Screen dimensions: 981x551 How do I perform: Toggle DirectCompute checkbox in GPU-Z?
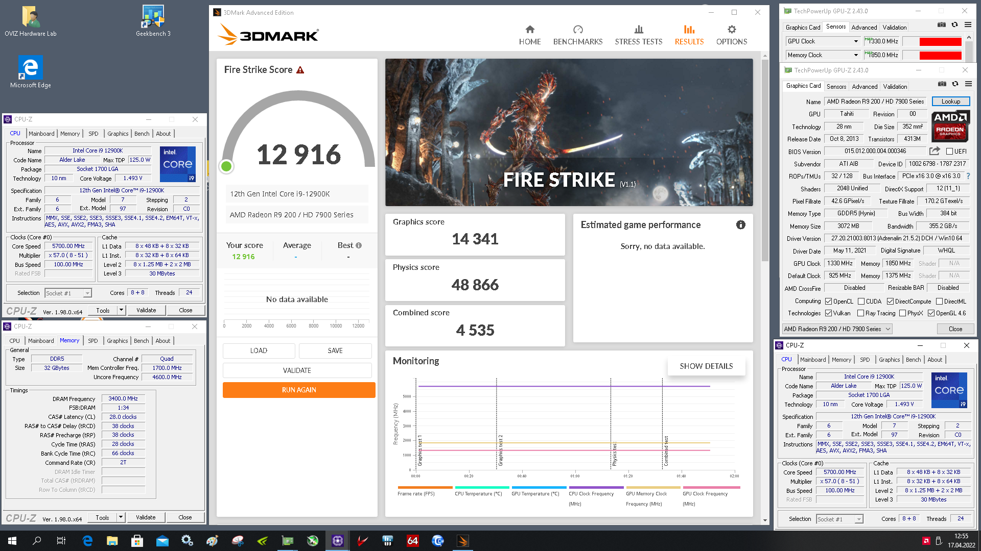(890, 302)
